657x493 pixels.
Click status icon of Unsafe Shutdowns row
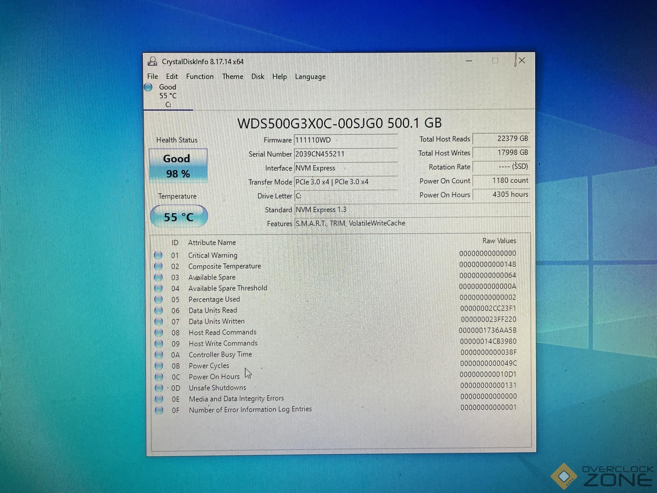(159, 388)
